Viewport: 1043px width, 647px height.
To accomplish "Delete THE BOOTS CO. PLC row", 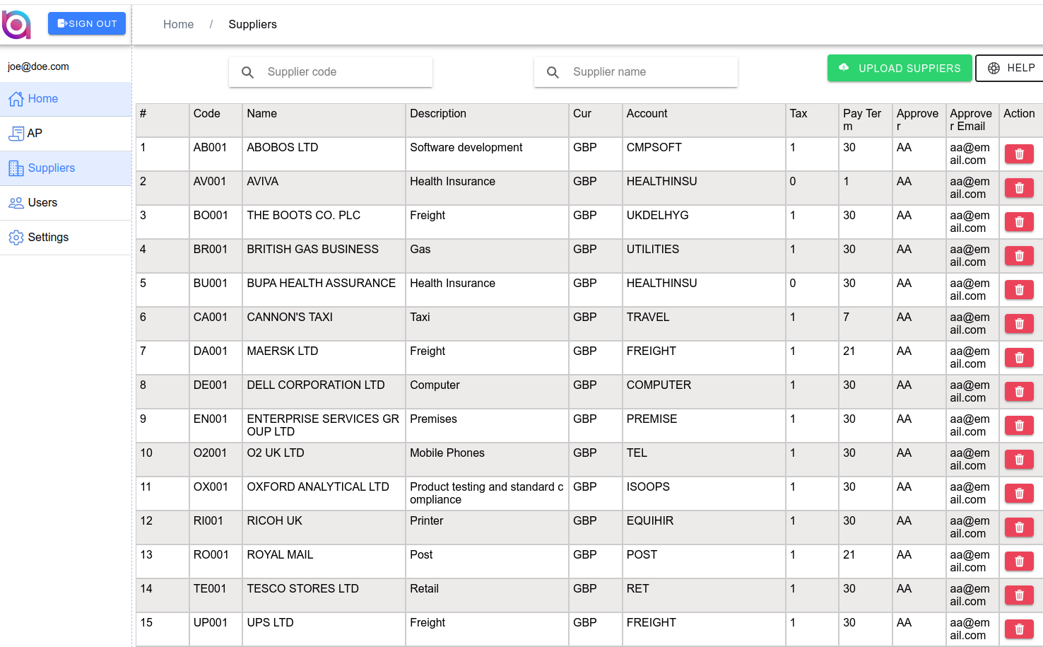I will point(1019,222).
